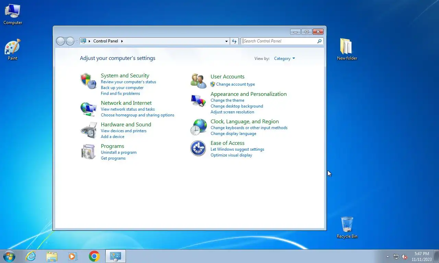Viewport: 439px width, 263px height.
Task: Open Appearance and Personalization heading
Action: 249,94
